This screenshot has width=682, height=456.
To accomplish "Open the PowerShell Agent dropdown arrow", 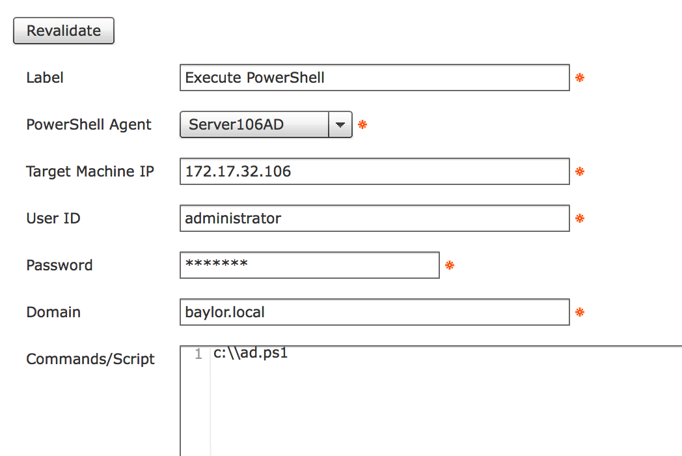I will click(x=340, y=124).
